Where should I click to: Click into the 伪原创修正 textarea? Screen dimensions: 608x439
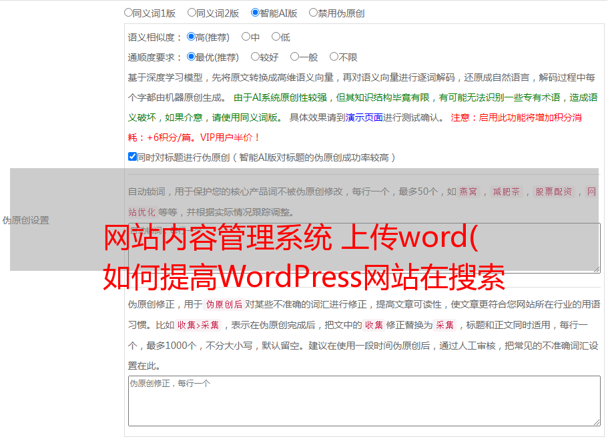(x=364, y=401)
